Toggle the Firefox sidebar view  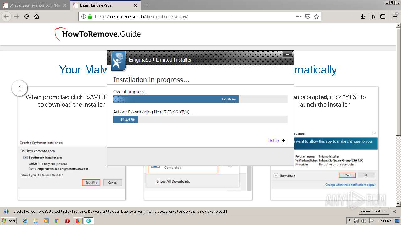click(x=383, y=17)
